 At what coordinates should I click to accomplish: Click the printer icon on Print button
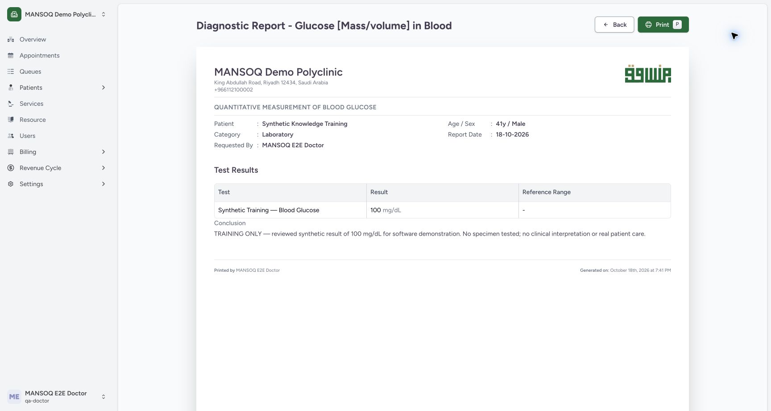(x=649, y=25)
